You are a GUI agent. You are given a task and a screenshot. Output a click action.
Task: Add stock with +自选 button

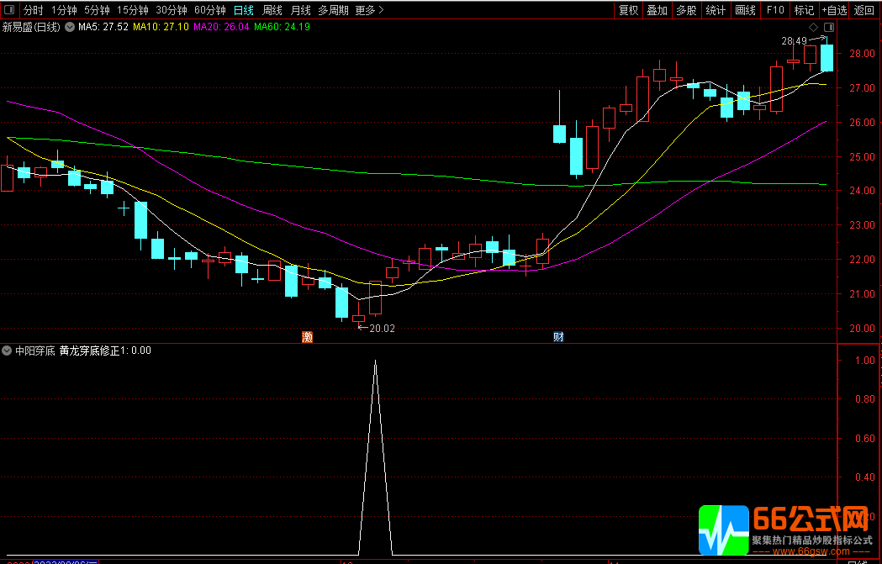pyautogui.click(x=833, y=10)
